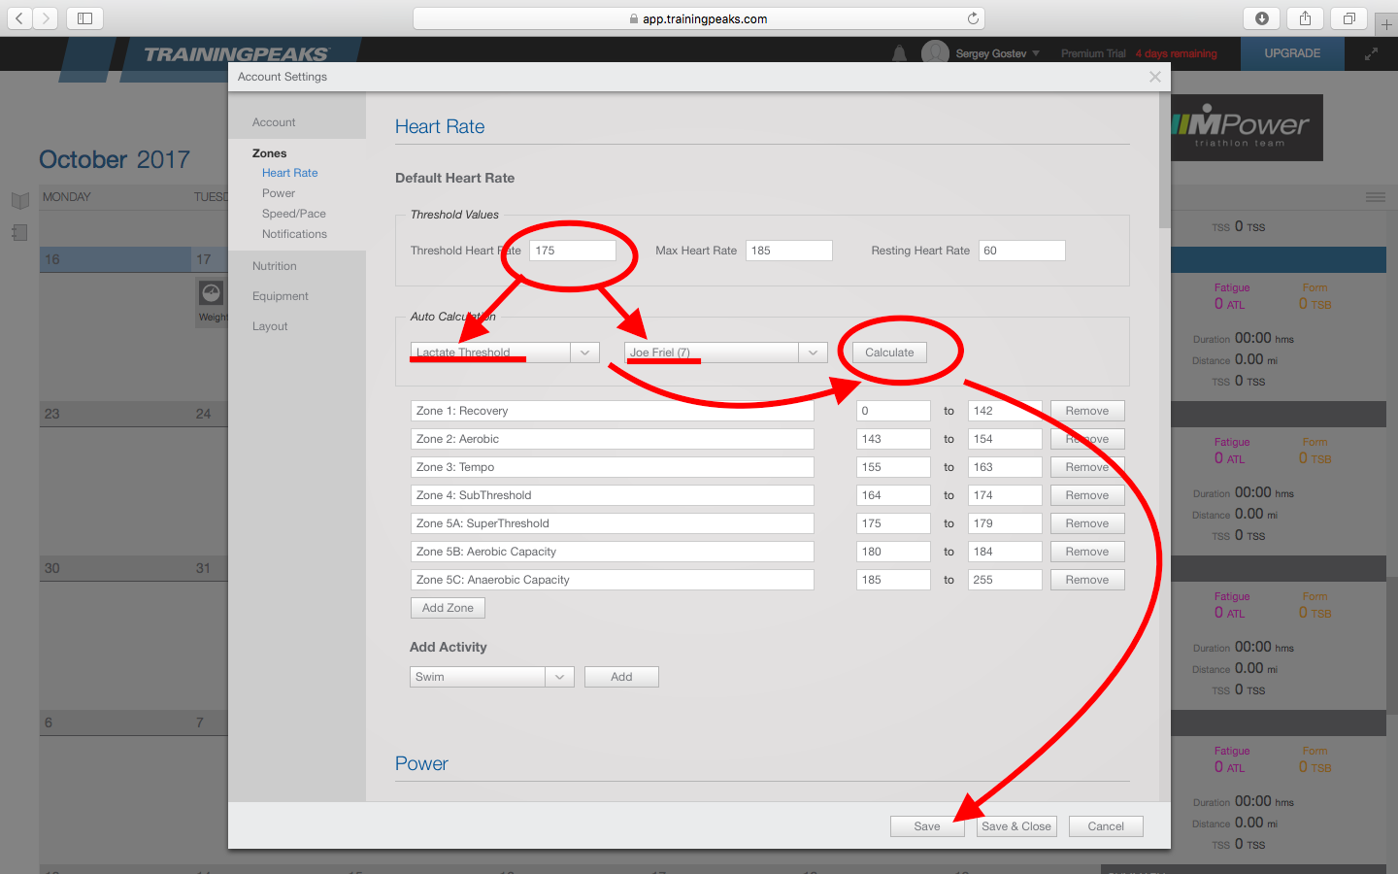Remove the Zone 5B: Aerobic Capacity row
This screenshot has height=874, width=1398.
[x=1087, y=552]
